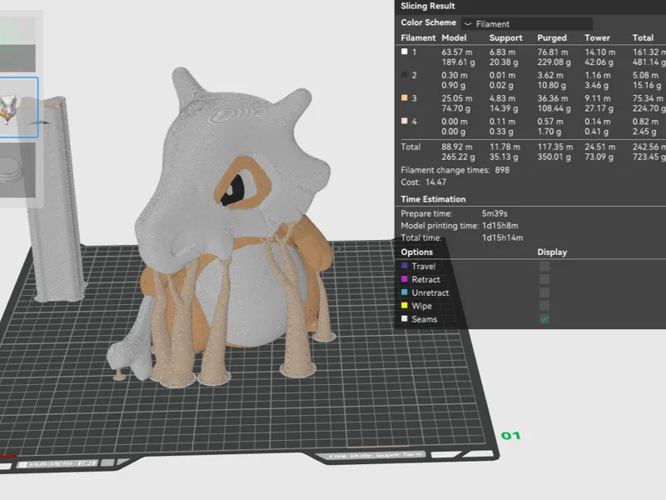Click the Total column header
Viewport: 666px width, 500px height.
pyautogui.click(x=643, y=37)
